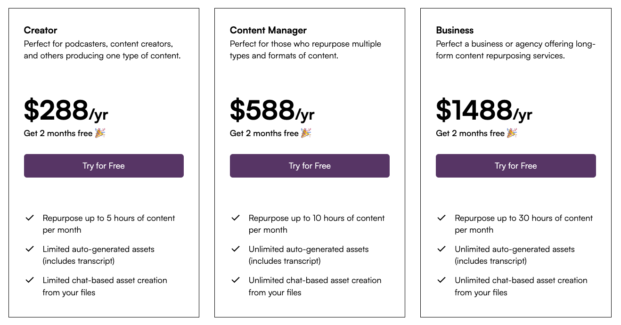Click Content Manager's Unlimited auto-generated assets checkmark
Viewport: 621px width, 325px height.
point(236,249)
